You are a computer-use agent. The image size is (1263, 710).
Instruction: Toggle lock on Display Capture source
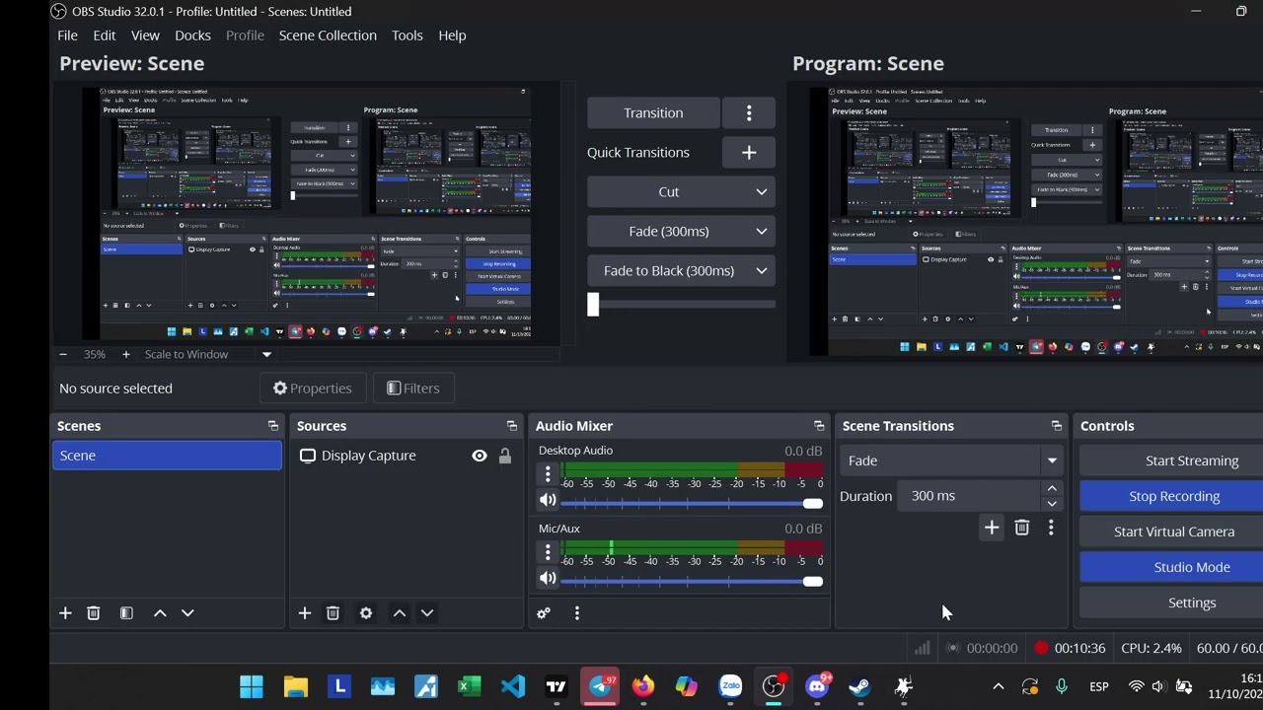tap(505, 456)
